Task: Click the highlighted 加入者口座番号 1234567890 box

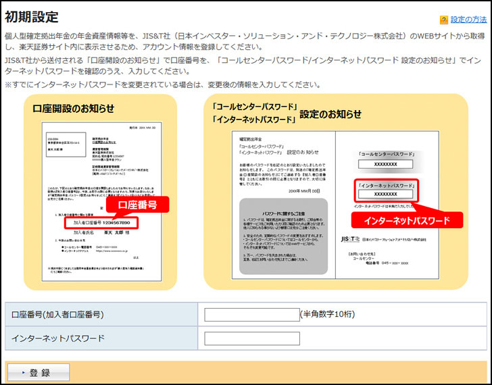Action: point(101,222)
